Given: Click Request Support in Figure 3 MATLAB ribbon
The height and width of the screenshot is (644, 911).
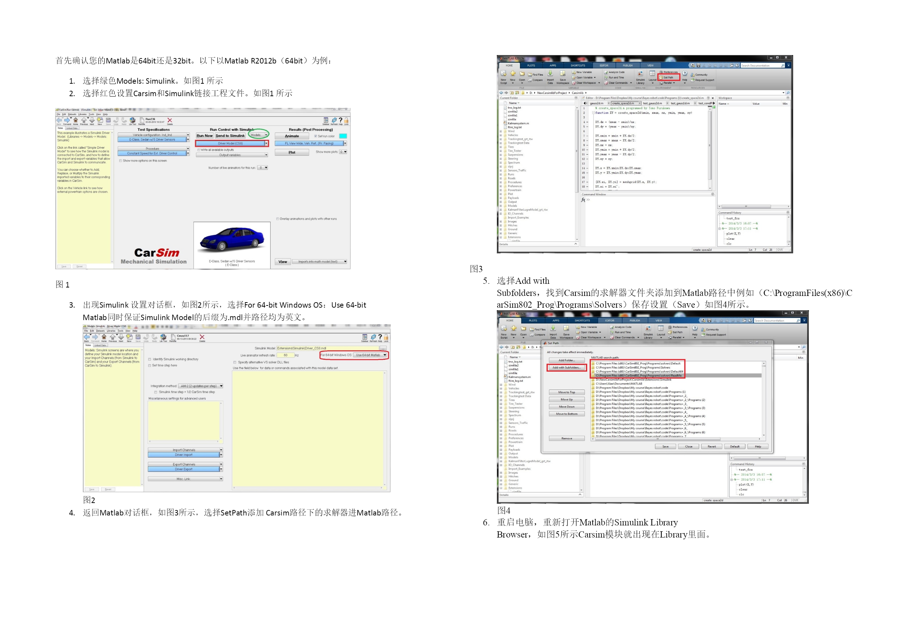Looking at the screenshot, I should coord(702,80).
